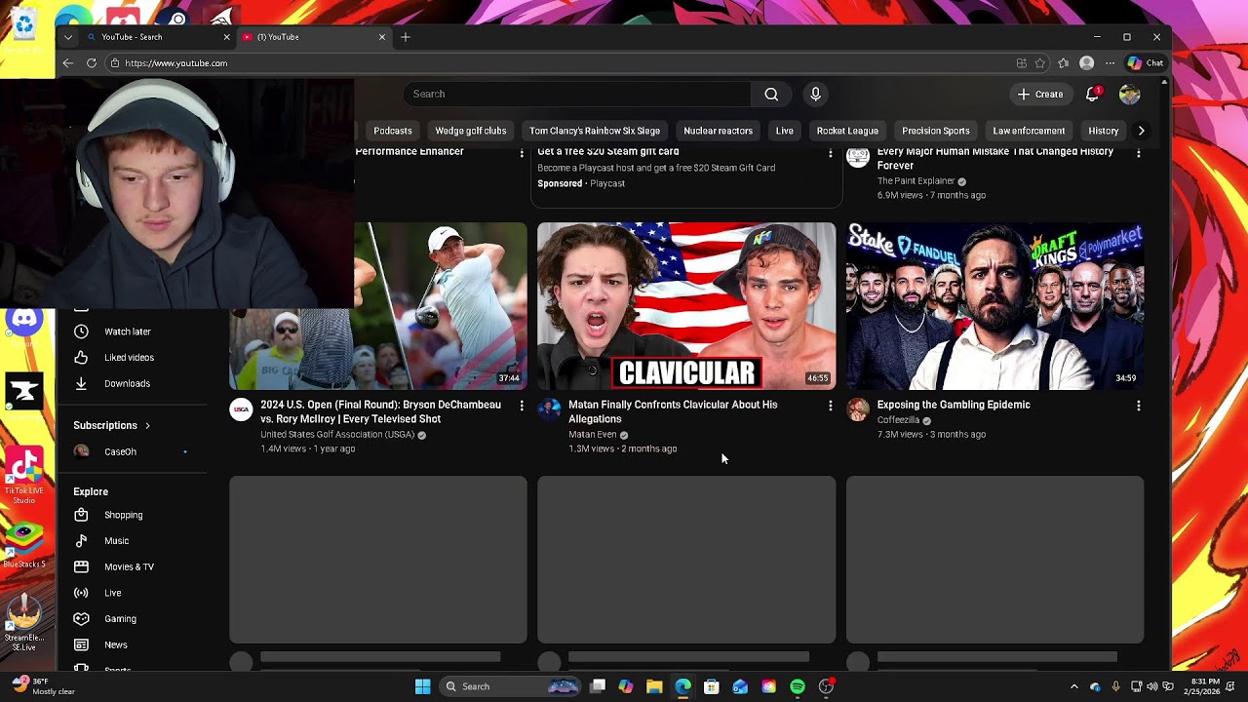The height and width of the screenshot is (702, 1248).
Task: Open Discord desktop shortcut
Action: pyautogui.click(x=24, y=322)
